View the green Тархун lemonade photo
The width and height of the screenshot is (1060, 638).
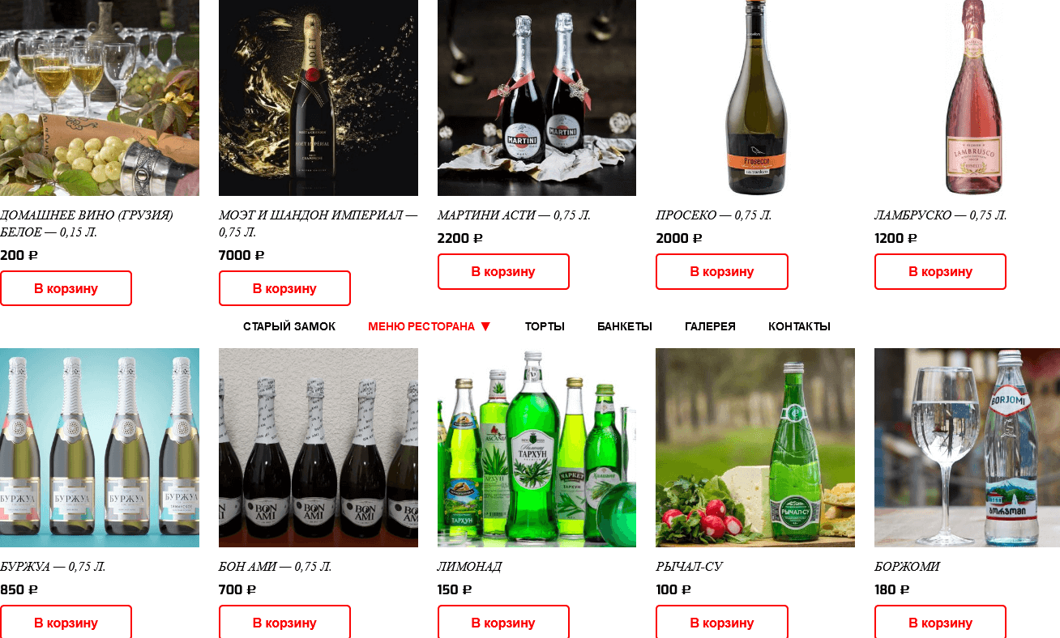[536, 448]
